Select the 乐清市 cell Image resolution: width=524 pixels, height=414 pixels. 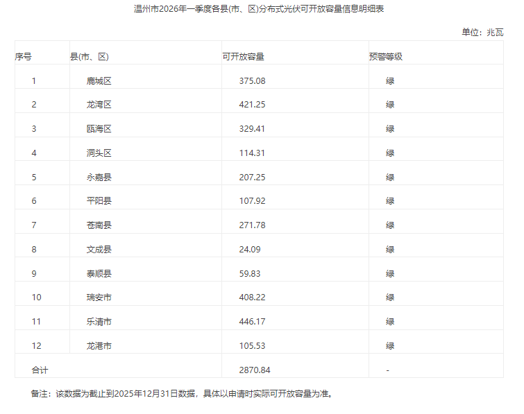click(99, 322)
